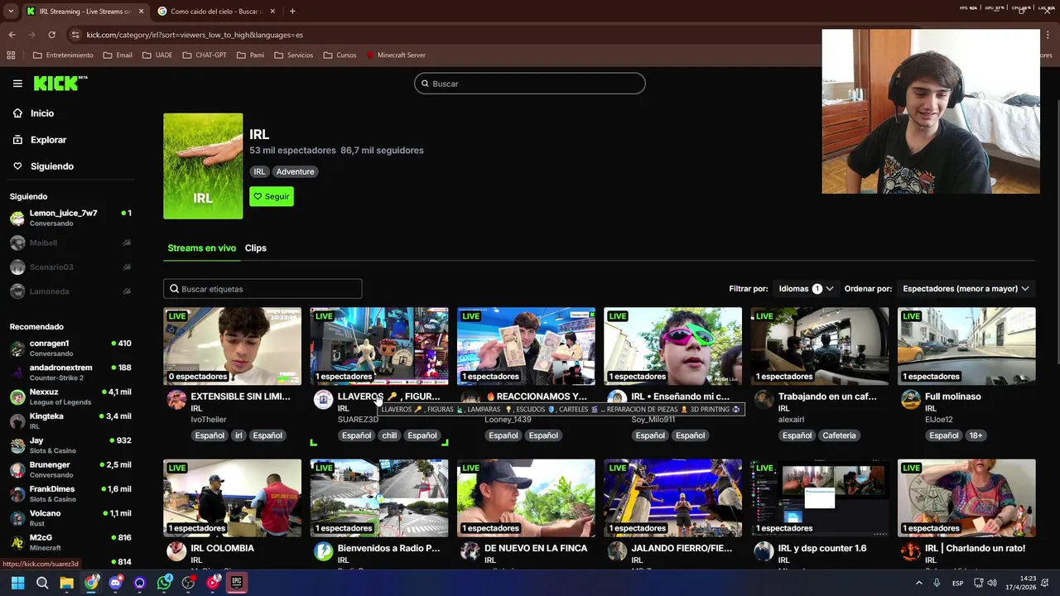1060x596 pixels.
Task: Reload the browser page
Action: pos(51,35)
